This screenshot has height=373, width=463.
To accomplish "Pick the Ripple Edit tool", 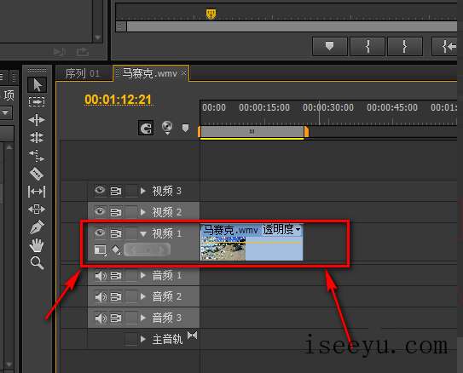I will point(37,120).
